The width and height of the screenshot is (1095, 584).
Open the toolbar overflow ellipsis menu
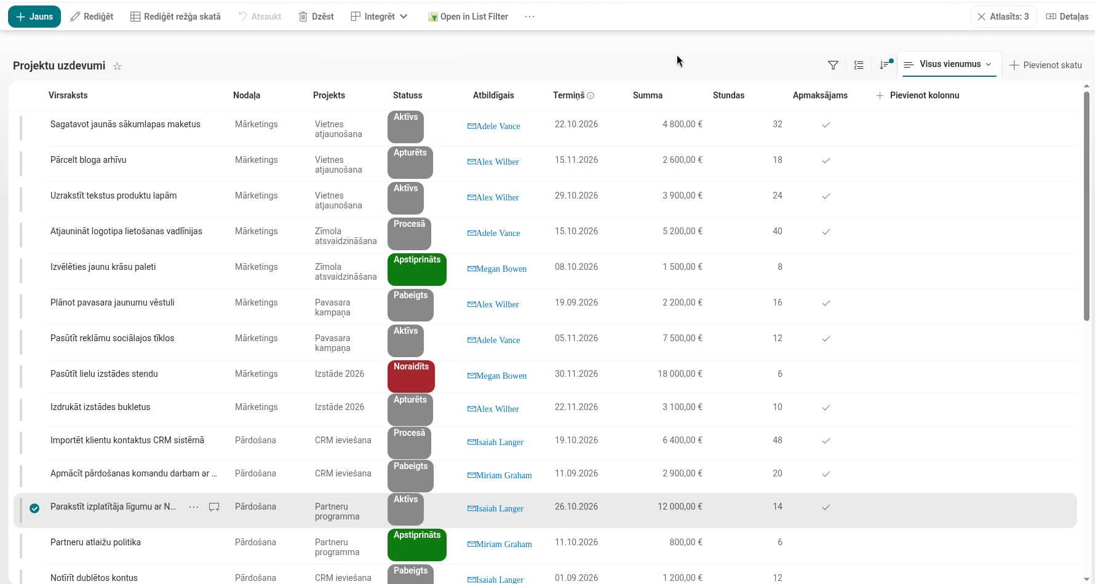[530, 17]
